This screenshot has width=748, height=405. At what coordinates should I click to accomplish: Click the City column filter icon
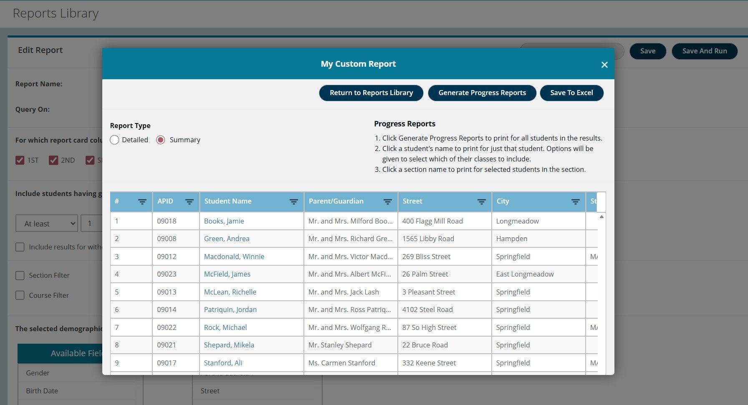(576, 202)
